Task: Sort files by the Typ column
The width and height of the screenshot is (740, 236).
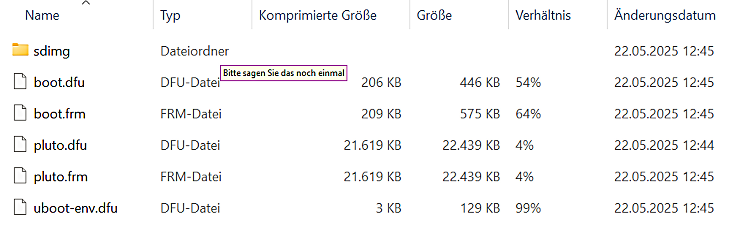Action: [x=169, y=15]
